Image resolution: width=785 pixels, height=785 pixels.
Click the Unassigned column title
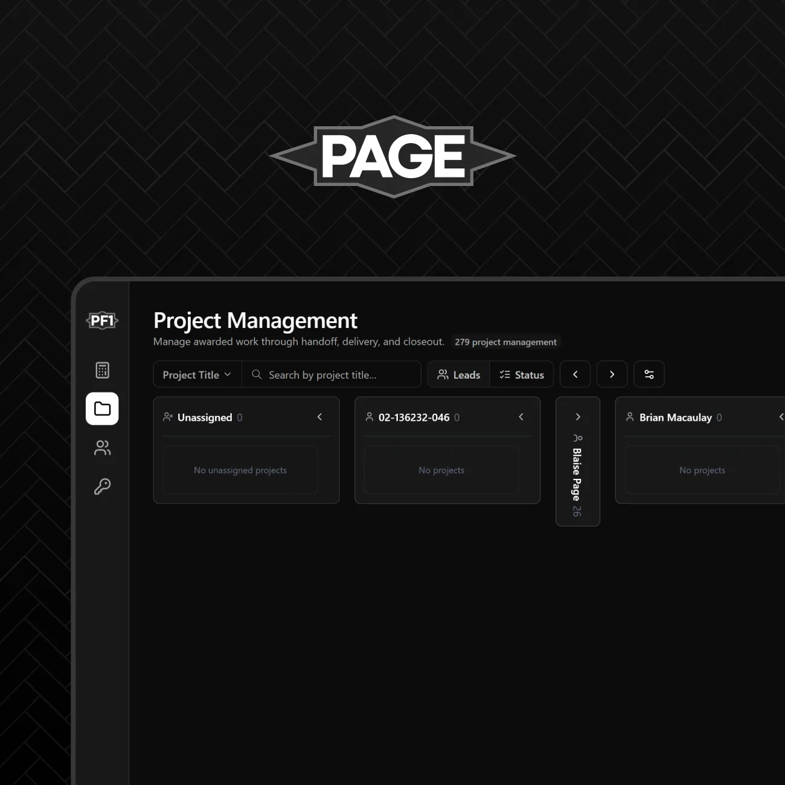(205, 417)
